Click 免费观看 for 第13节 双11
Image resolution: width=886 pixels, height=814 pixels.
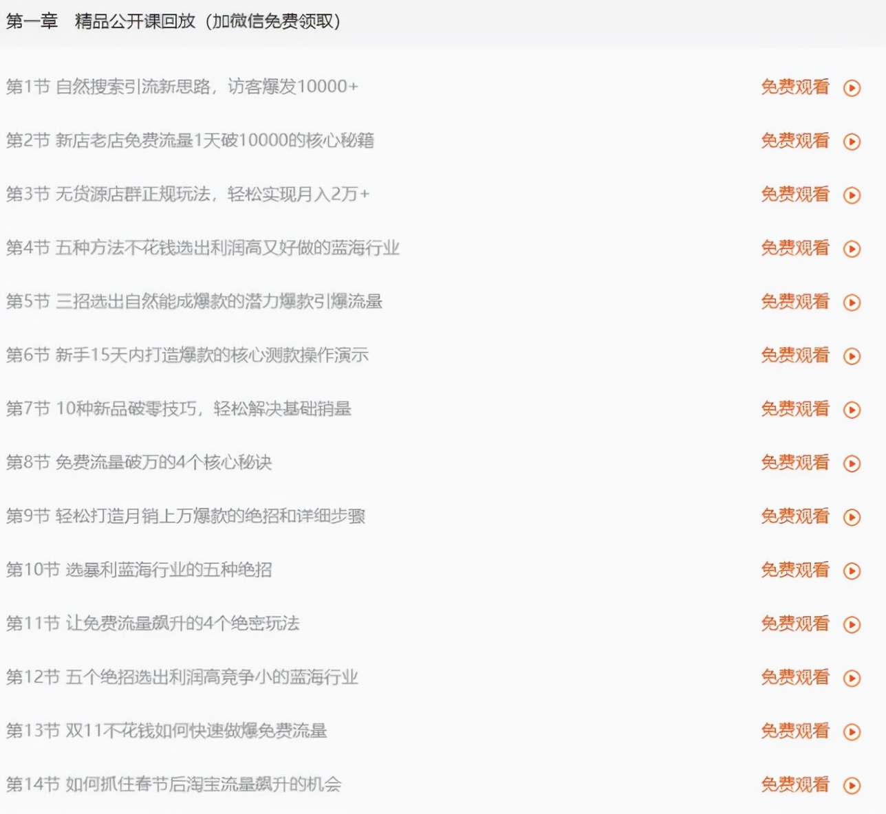(x=795, y=730)
